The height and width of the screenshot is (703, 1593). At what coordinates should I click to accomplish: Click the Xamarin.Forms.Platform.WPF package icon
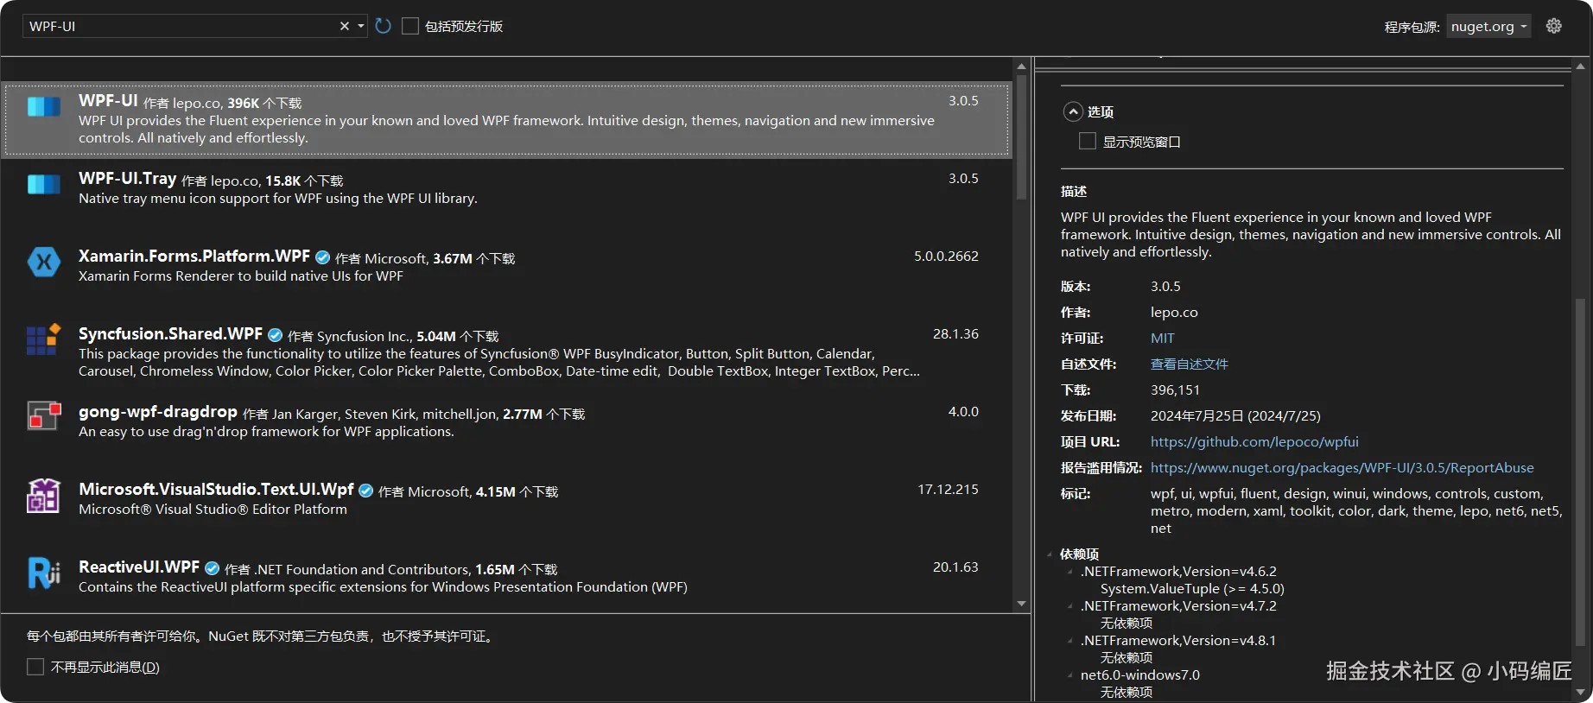44,262
